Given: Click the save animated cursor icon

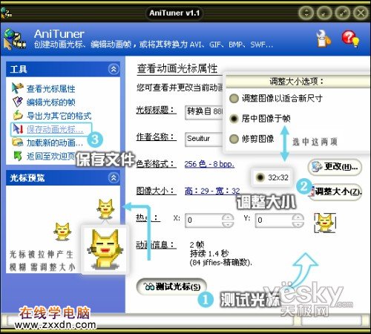Looking at the screenshot, I should coord(18,129).
